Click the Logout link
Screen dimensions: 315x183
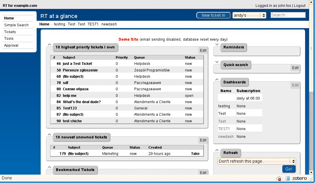tap(299, 6)
